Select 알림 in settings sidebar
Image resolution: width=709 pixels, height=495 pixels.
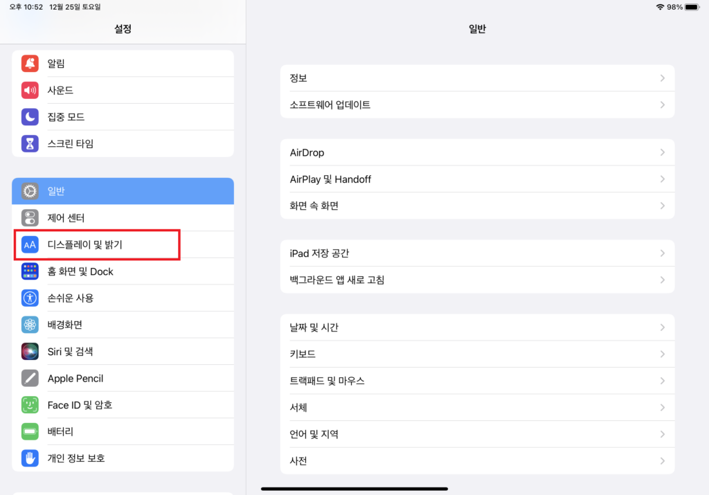123,63
